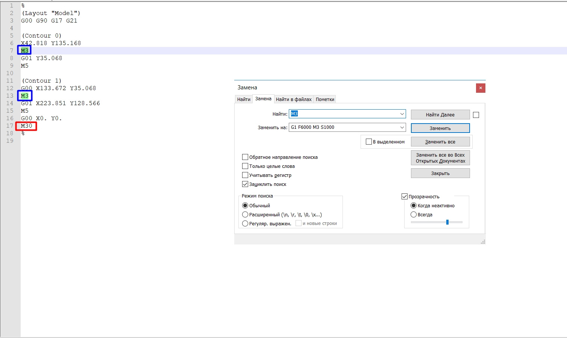Click Заменить все во Всех Открытых Документах
This screenshot has height=338, width=567.
[x=440, y=158]
